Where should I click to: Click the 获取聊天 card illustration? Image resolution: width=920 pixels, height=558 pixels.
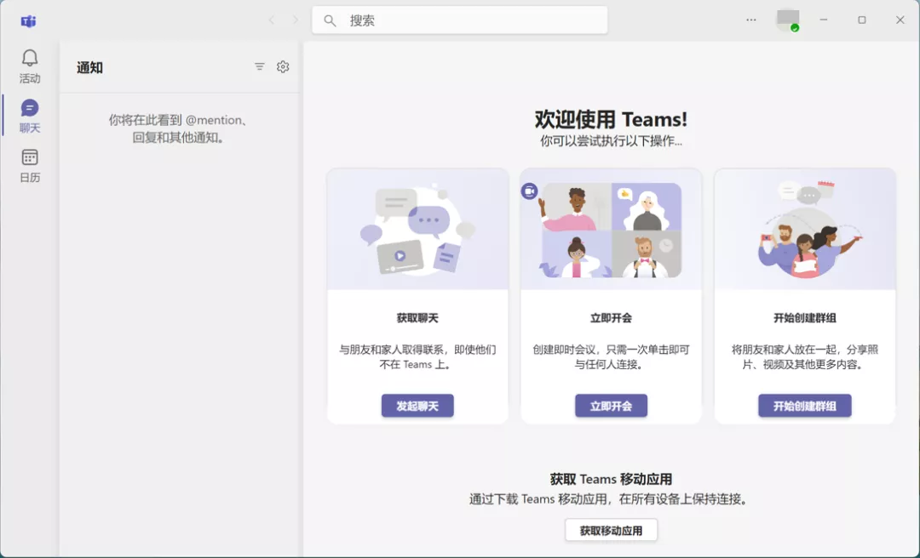417,230
